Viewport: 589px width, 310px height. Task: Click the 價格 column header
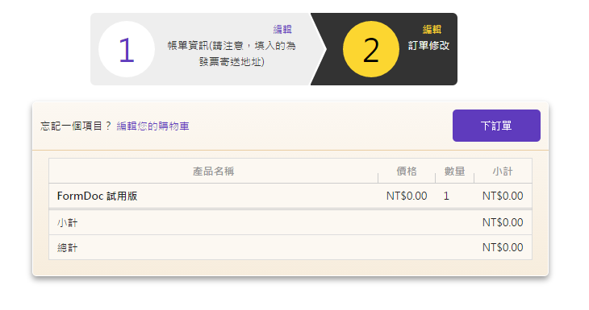click(x=407, y=172)
